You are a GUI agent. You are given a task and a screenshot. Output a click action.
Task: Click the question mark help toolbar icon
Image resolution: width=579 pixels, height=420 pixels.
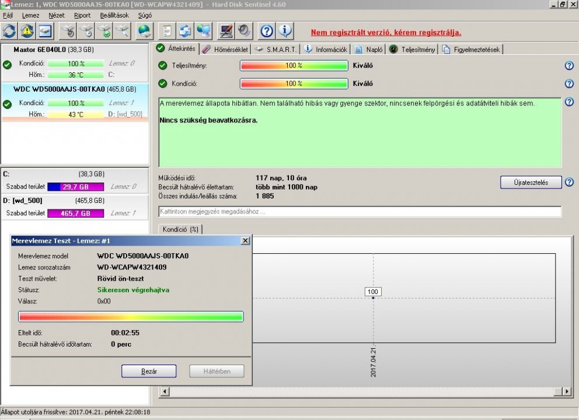[267, 32]
